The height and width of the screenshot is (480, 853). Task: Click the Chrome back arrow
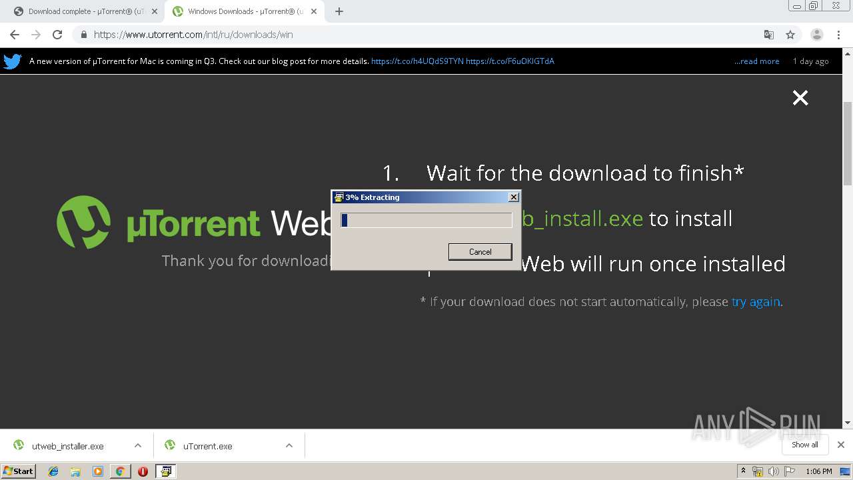pos(15,35)
